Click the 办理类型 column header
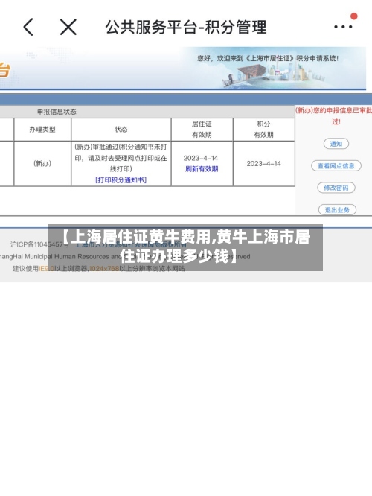Viewport: 372px width, 496px height. pos(42,130)
